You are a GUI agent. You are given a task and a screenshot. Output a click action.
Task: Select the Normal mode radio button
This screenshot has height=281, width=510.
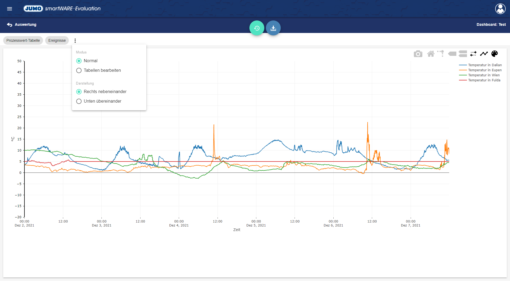tap(79, 61)
